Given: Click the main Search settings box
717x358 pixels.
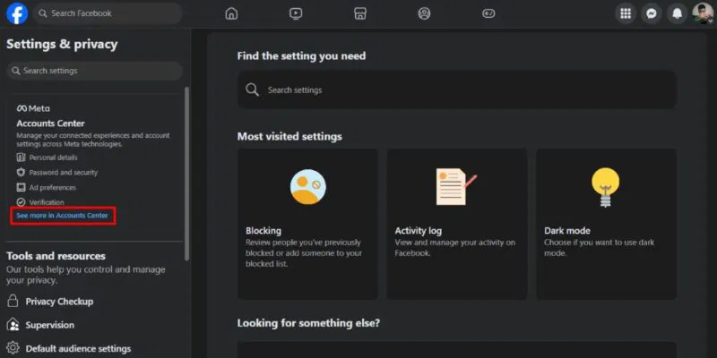Looking at the screenshot, I should pos(457,89).
